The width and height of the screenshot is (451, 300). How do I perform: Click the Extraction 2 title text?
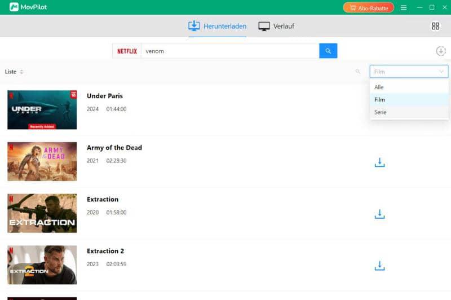click(x=105, y=251)
